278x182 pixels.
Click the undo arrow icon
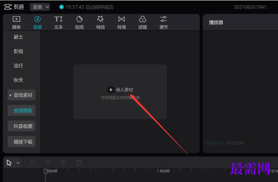pos(32,162)
